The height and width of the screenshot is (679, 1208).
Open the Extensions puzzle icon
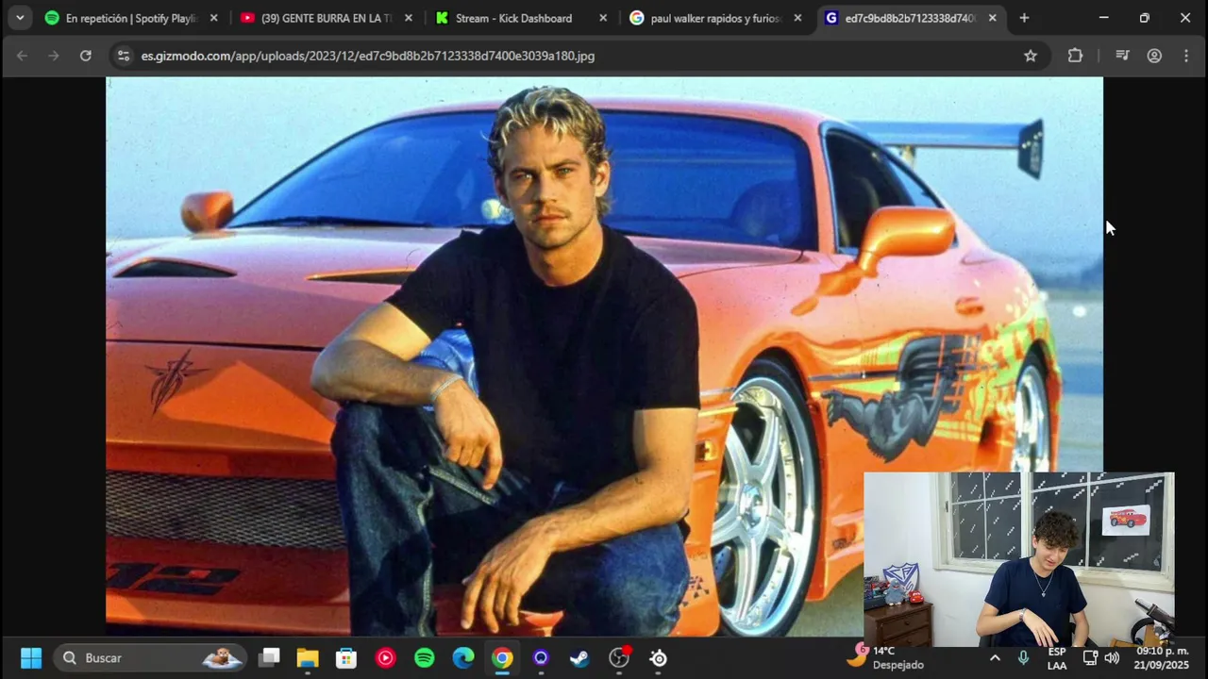click(x=1075, y=56)
